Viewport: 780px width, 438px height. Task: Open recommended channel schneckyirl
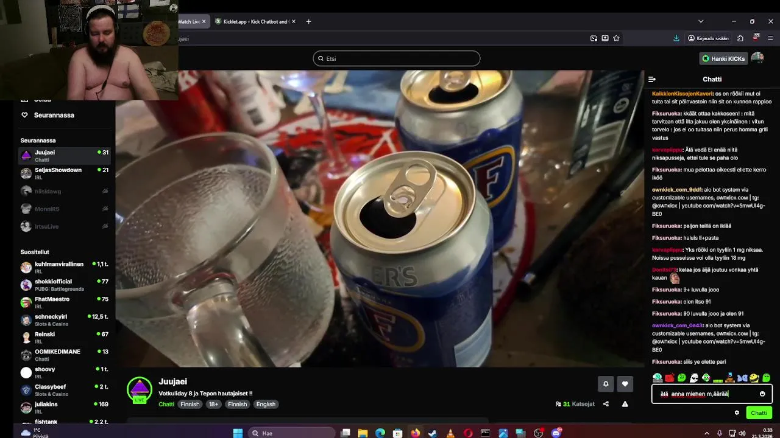coord(65,320)
